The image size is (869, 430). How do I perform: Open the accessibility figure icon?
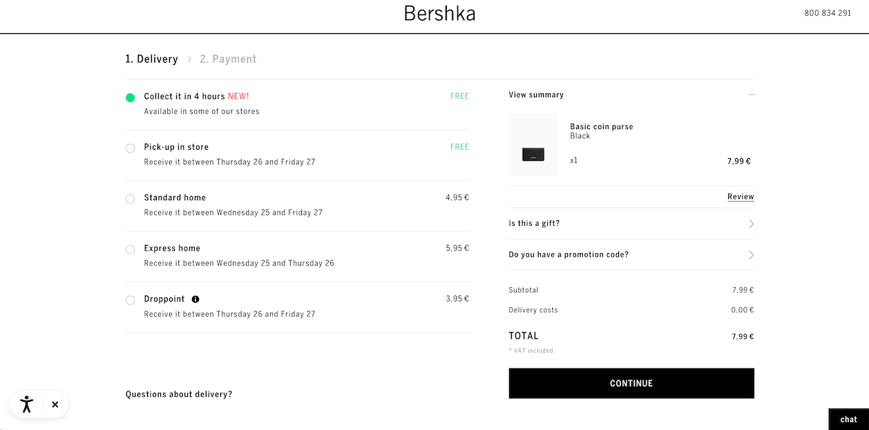[x=27, y=404]
